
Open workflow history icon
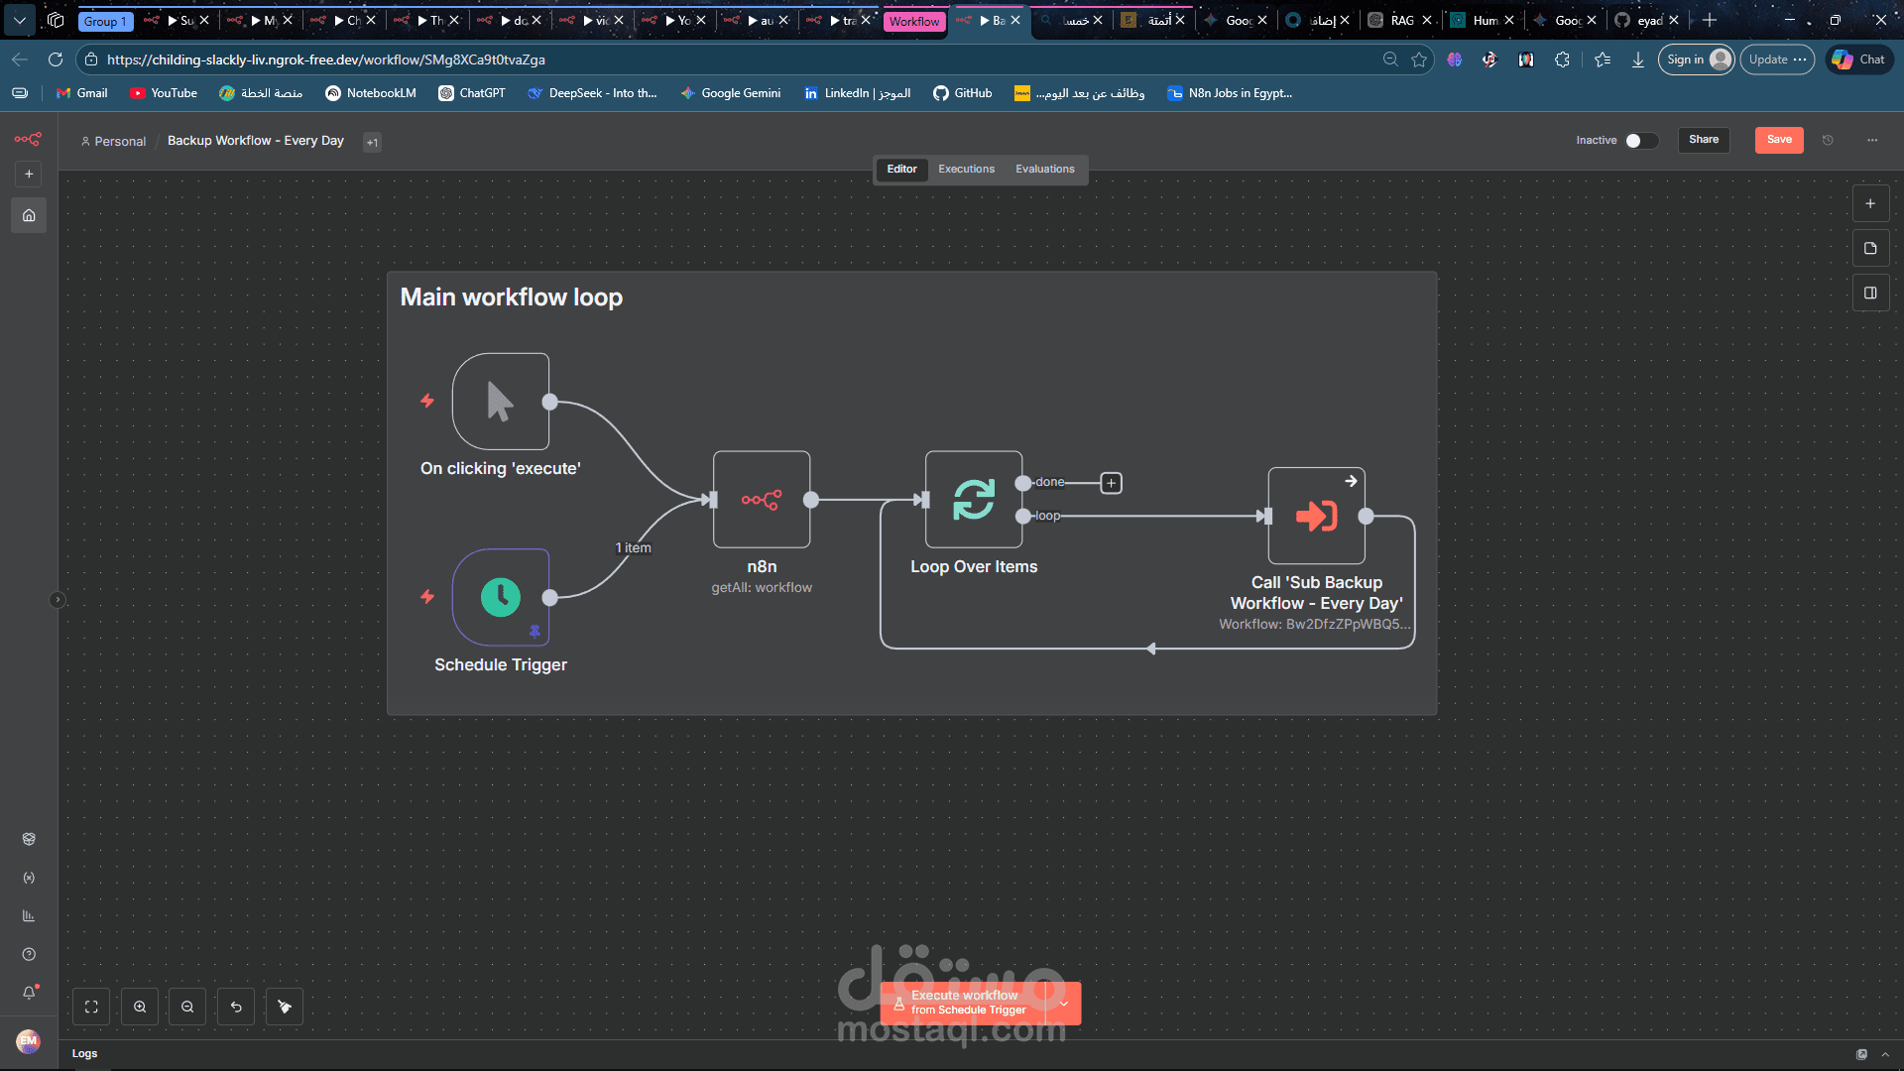(x=1828, y=140)
